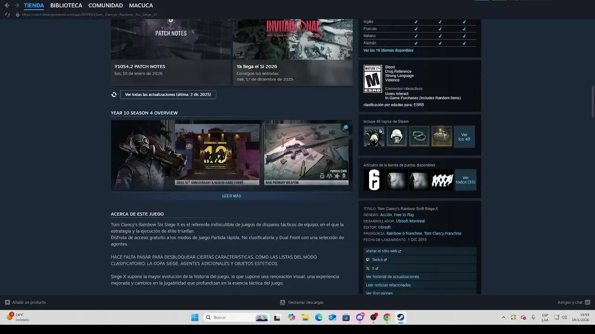The image size is (595, 334).
Task: Click the download icon beside Gestionar descargas
Action: click(x=283, y=302)
